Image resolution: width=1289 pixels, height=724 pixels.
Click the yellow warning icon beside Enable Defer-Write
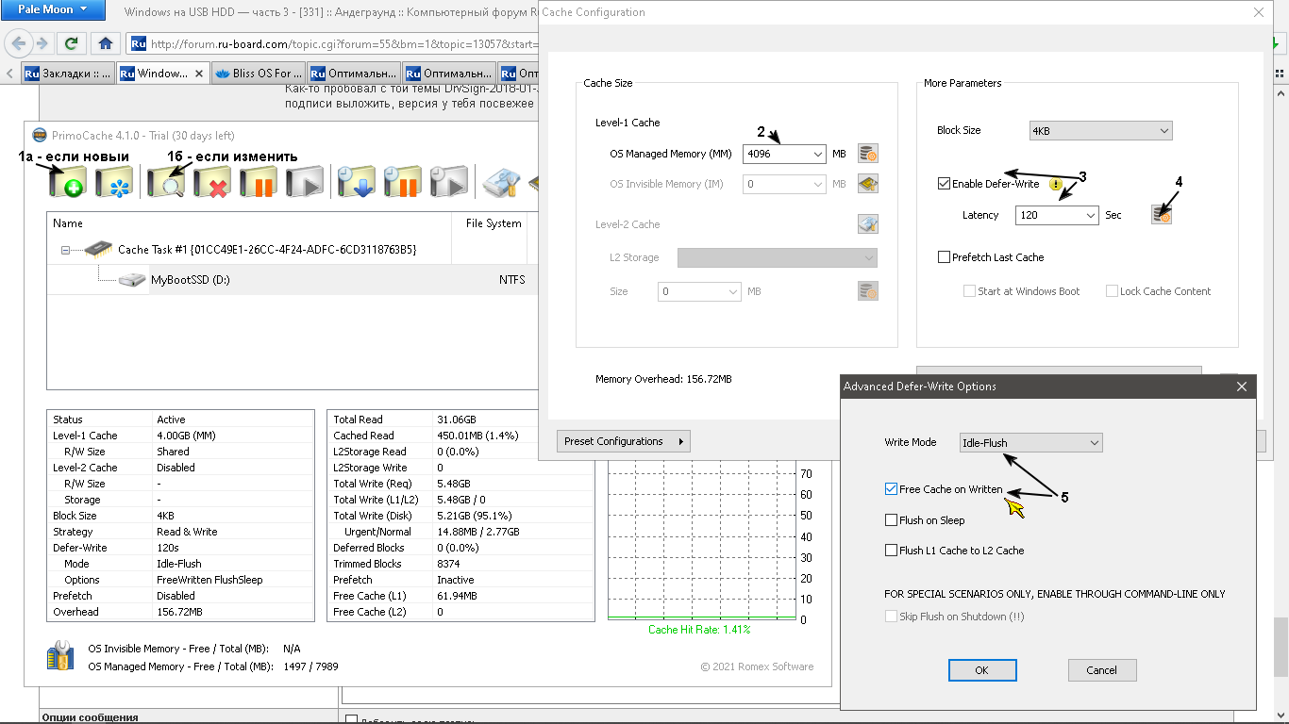1056,185
